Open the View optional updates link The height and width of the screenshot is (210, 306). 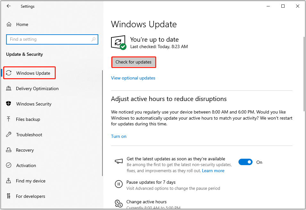tap(133, 78)
